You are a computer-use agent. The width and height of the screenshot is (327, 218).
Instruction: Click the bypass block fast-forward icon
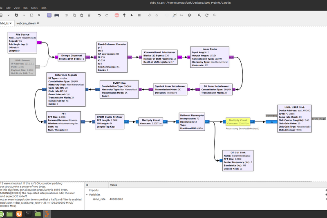pyautogui.click(x=181, y=15)
